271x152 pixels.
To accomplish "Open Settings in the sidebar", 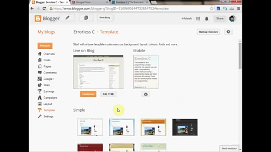I will (48, 116).
